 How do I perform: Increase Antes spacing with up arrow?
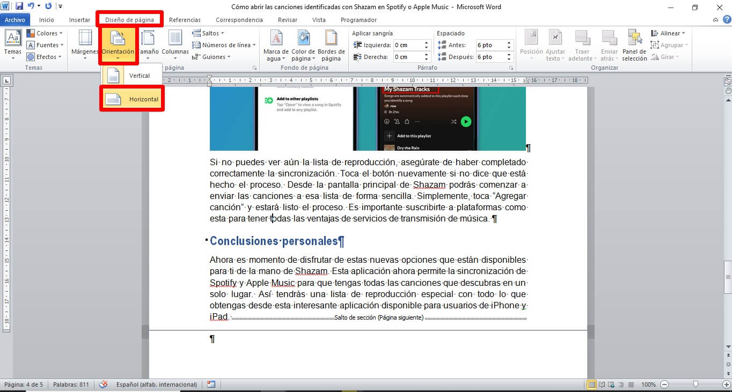click(510, 43)
